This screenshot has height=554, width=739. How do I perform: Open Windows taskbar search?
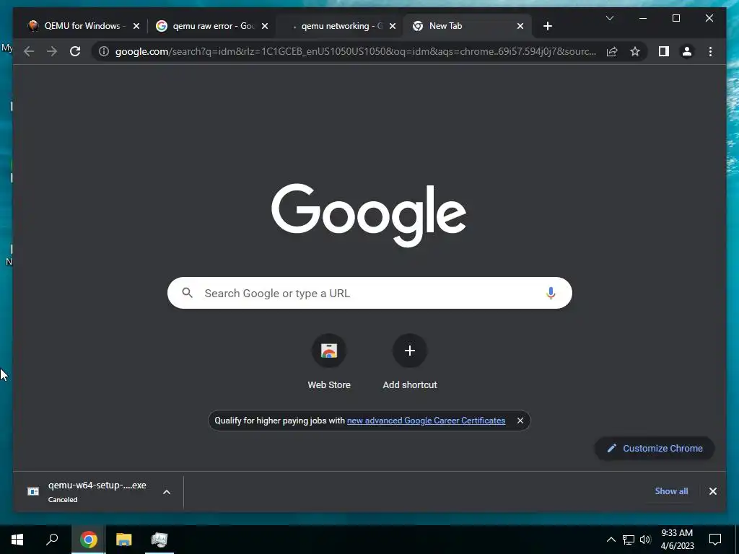52,540
